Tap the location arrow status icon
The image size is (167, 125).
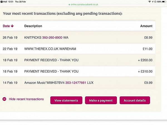pyautogui.click(x=153, y=2)
